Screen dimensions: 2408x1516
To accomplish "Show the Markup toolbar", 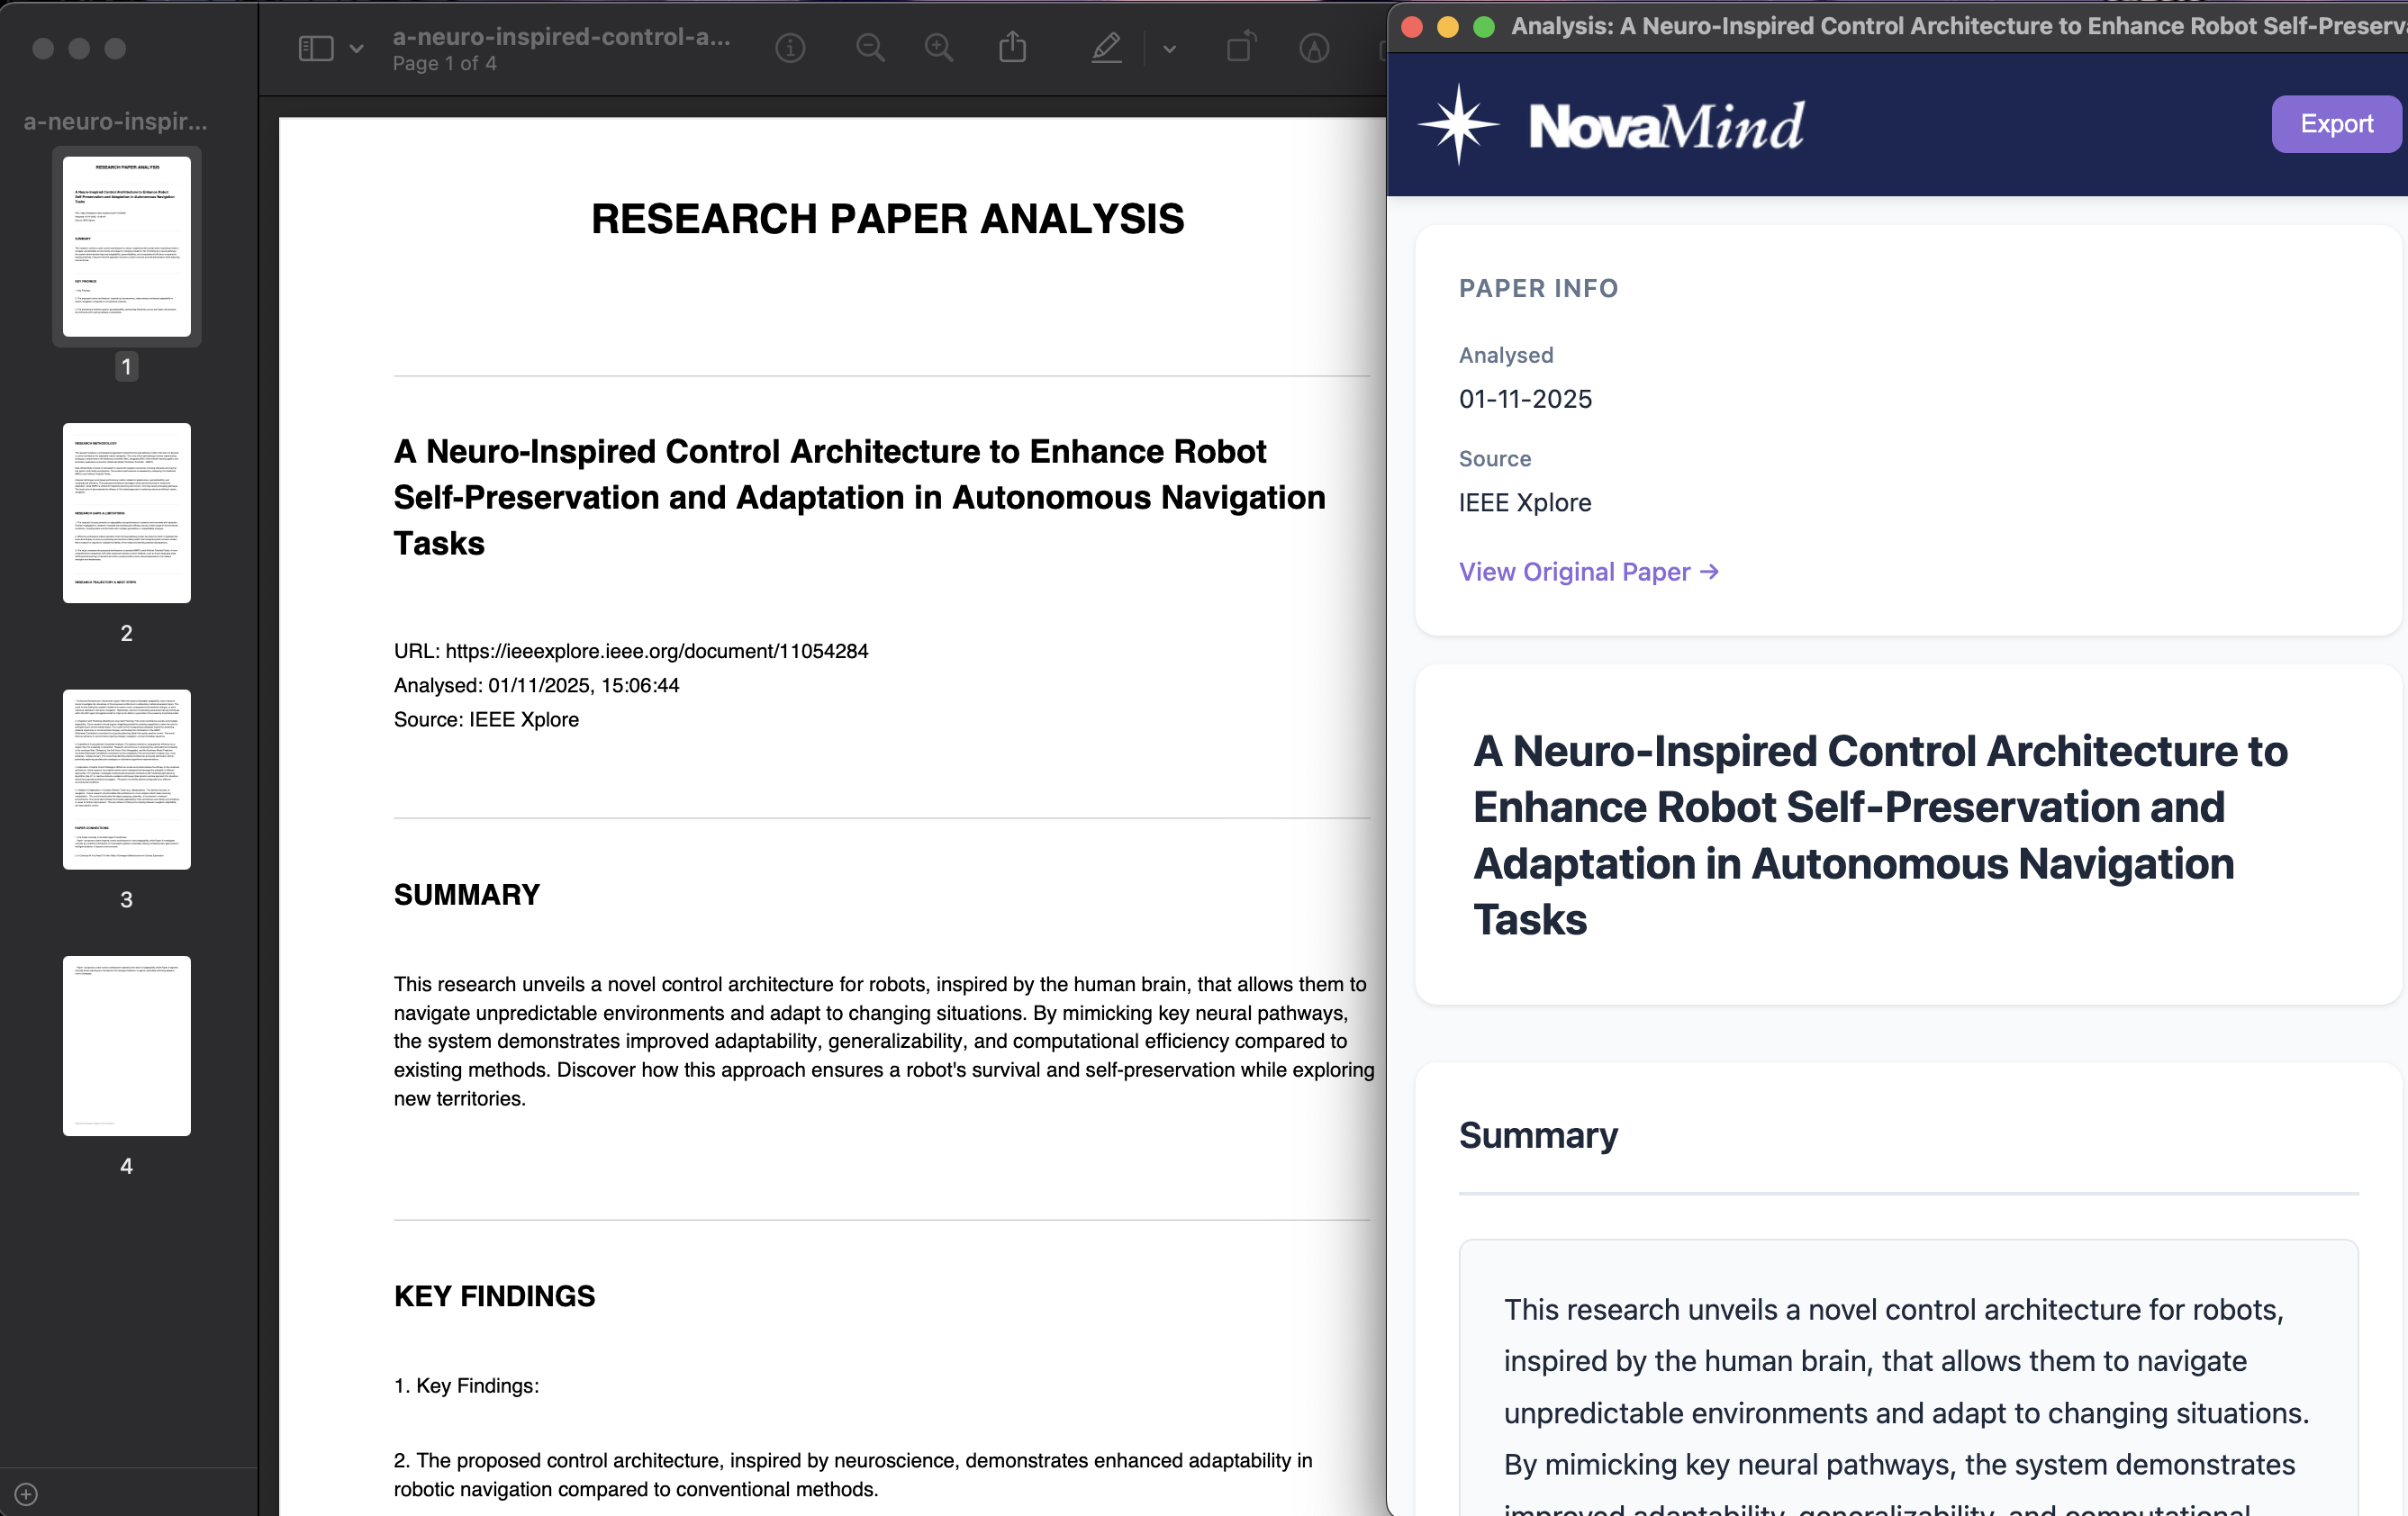I will tap(1314, 48).
